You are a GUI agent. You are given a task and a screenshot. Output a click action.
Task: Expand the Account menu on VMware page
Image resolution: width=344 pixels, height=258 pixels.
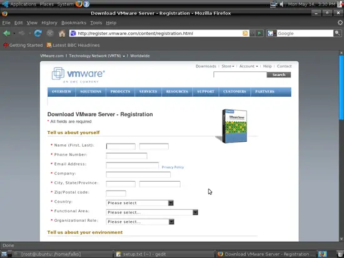click(248, 66)
